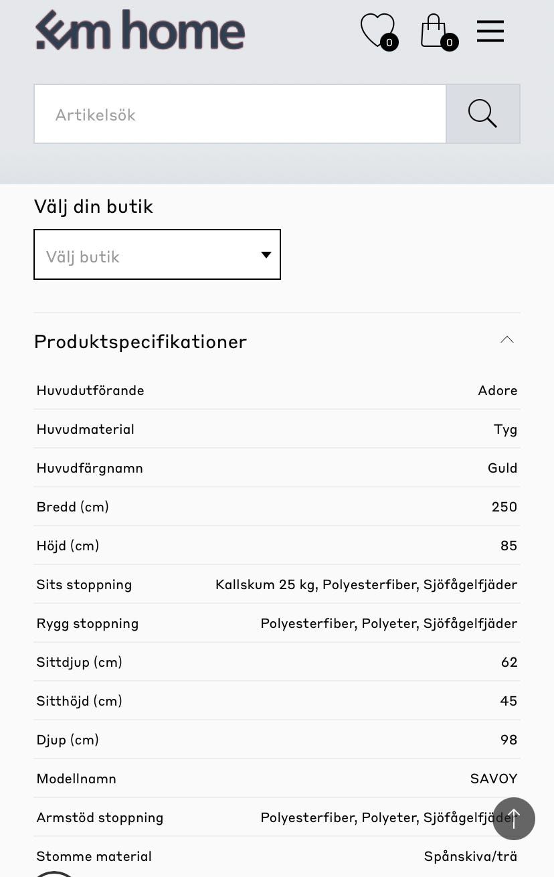Click the cart count badge
The image size is (554, 877).
449,43
